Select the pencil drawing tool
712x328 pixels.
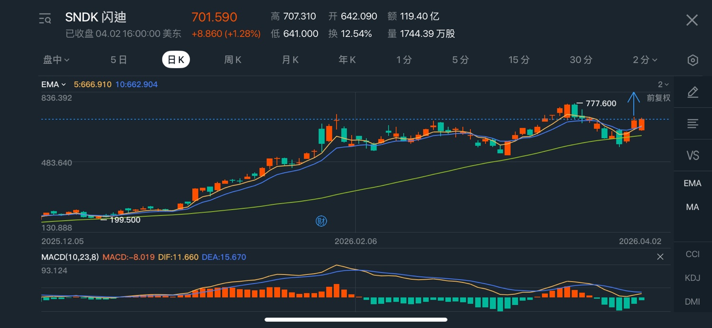[x=693, y=92]
